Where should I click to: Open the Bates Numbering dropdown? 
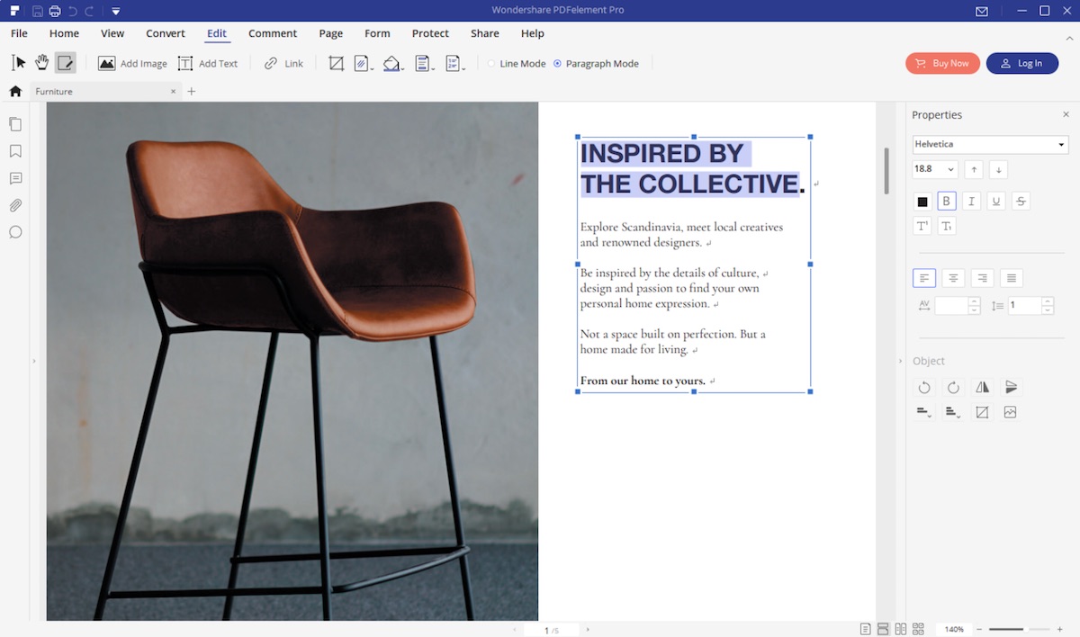tap(454, 63)
